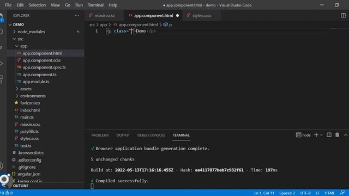Open the Edit menu
The width and height of the screenshot is (349, 196).
[x=20, y=5]
